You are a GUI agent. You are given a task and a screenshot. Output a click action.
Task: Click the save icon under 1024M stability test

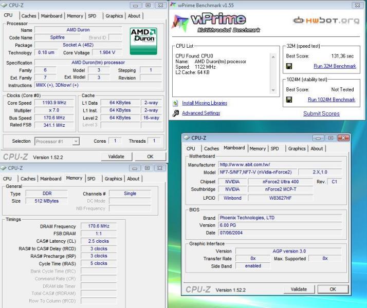(289, 100)
